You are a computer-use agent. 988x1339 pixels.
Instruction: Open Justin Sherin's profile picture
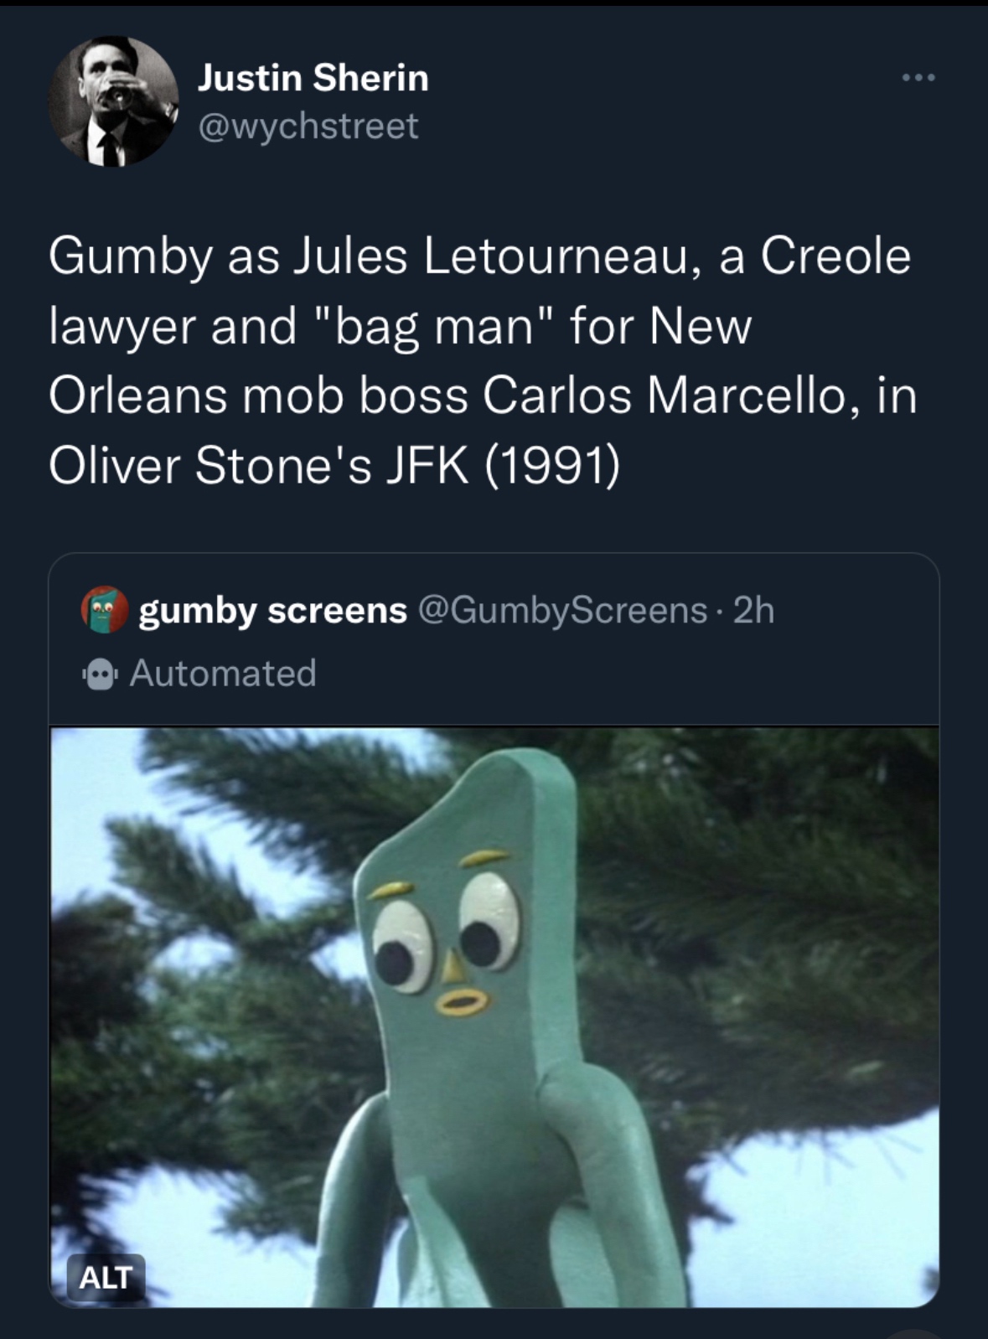click(x=114, y=101)
